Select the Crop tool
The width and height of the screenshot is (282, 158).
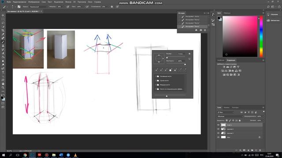pos(3,30)
